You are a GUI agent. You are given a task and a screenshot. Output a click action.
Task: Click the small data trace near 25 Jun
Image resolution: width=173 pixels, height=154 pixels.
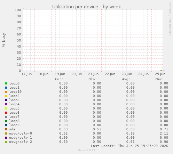point(161,71)
